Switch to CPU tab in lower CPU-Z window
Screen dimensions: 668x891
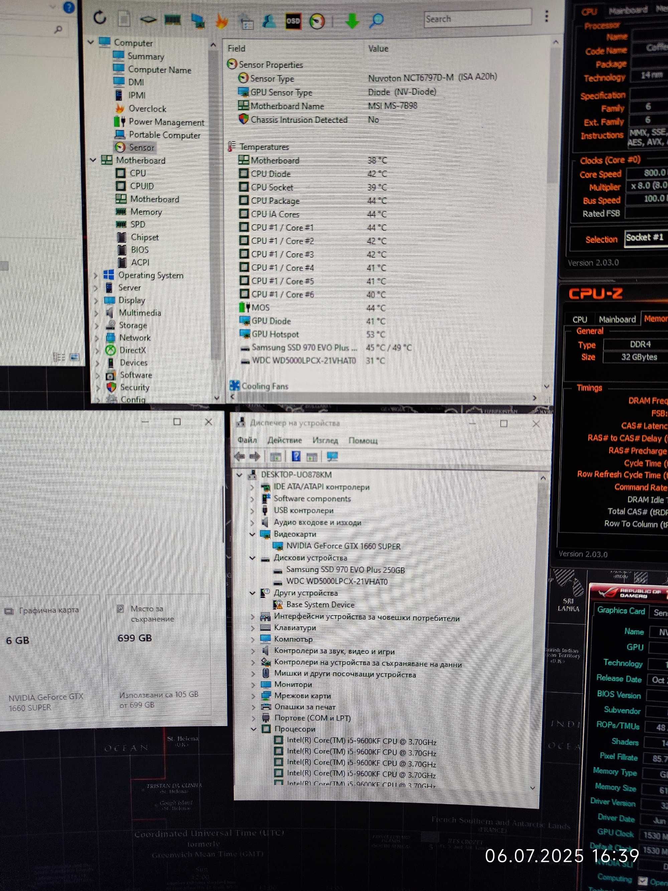[580, 319]
